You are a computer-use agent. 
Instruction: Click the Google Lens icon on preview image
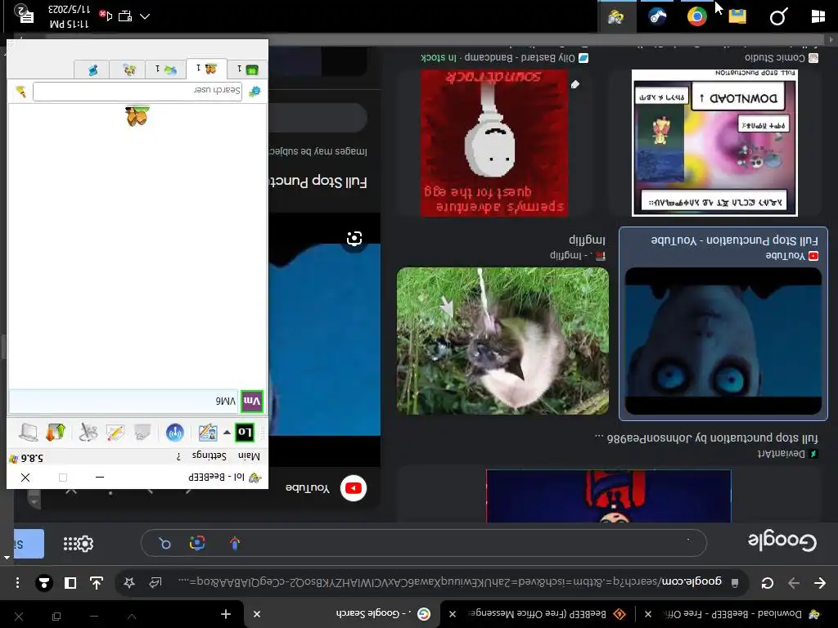tap(354, 238)
